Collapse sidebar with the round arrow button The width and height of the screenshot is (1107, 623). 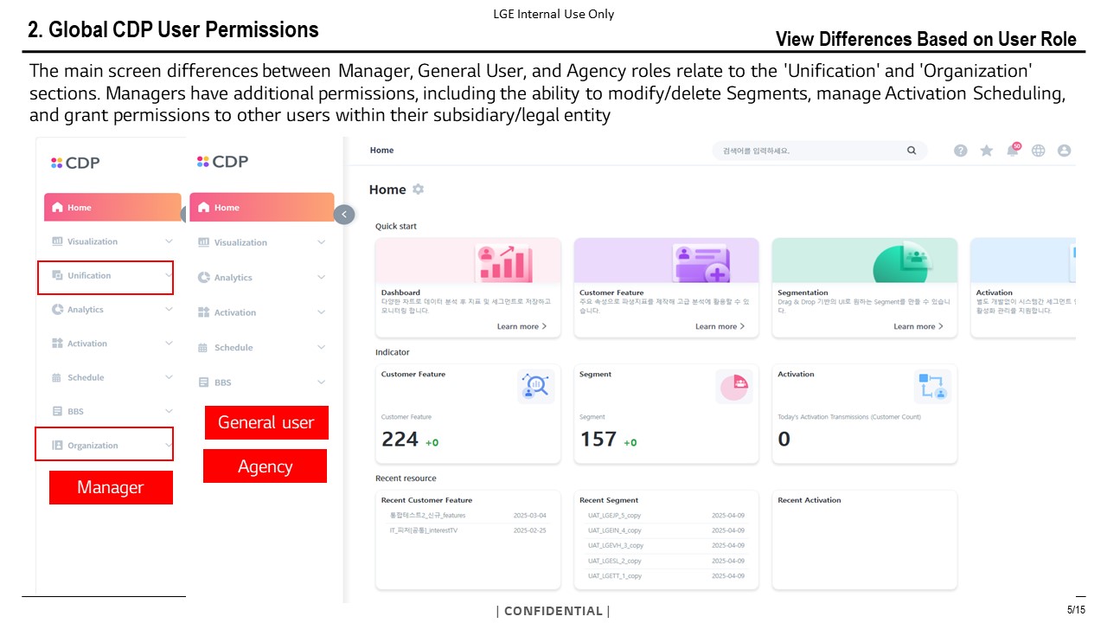click(344, 215)
